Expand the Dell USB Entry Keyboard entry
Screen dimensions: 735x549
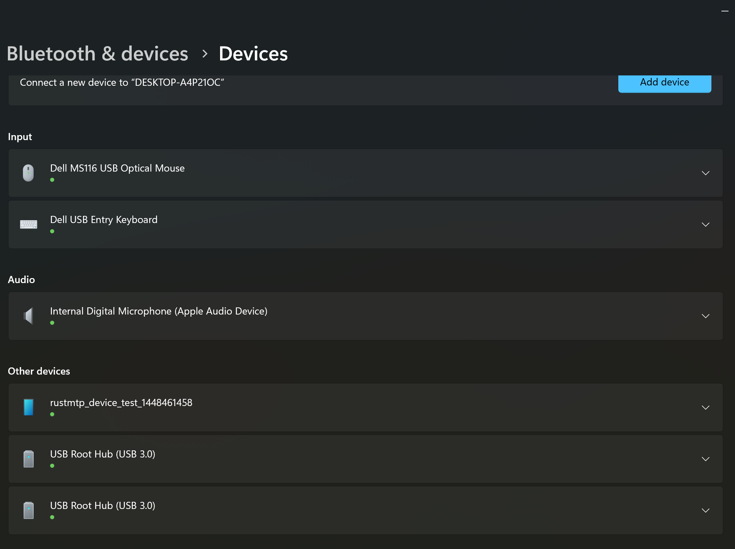coord(705,224)
